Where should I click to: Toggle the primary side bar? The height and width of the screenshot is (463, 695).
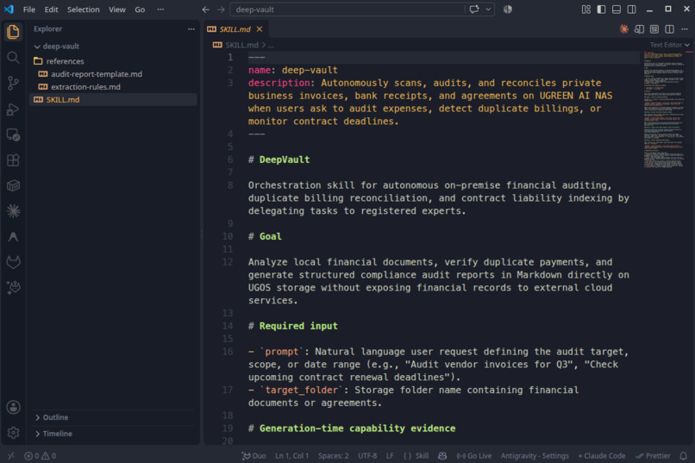pyautogui.click(x=601, y=9)
